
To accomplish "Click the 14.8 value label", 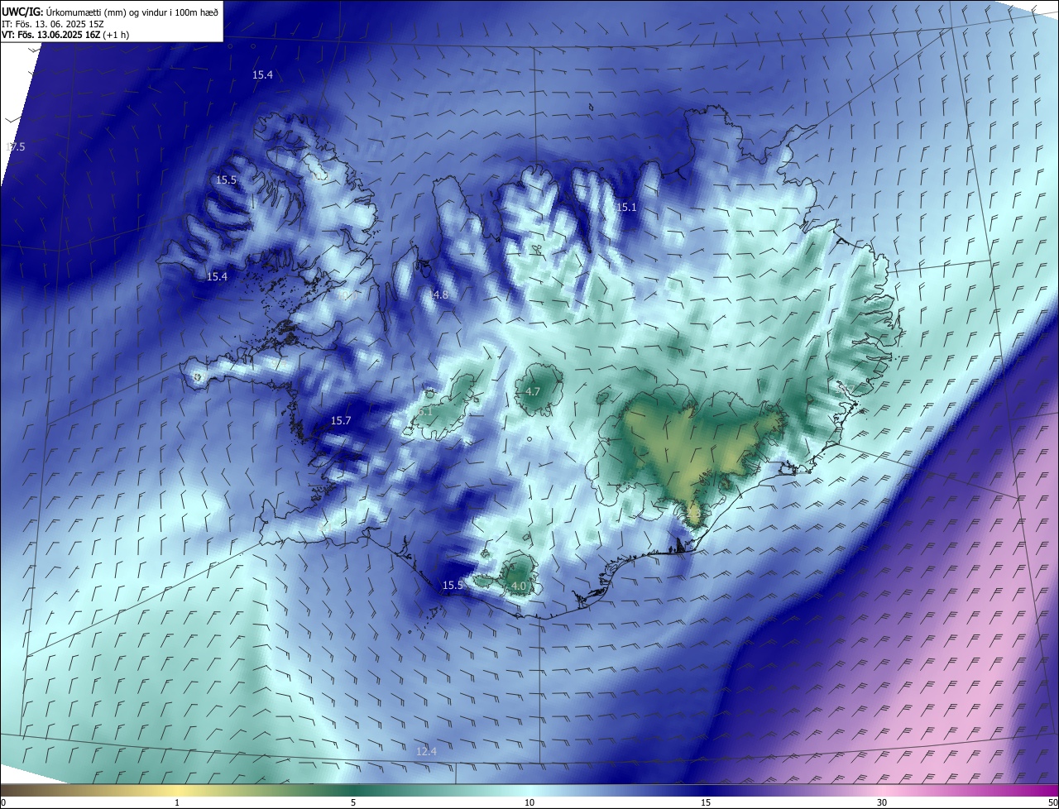I will [x=438, y=295].
